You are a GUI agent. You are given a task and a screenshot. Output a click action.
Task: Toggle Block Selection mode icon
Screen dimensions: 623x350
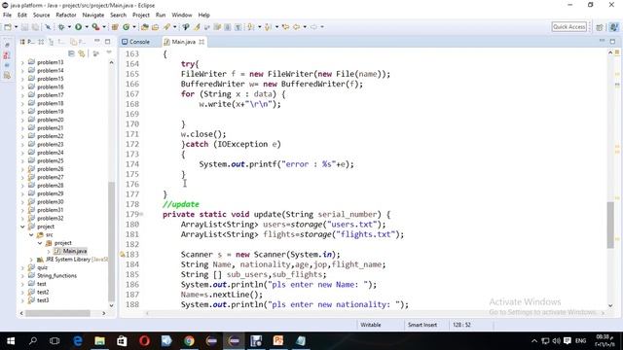point(227,27)
